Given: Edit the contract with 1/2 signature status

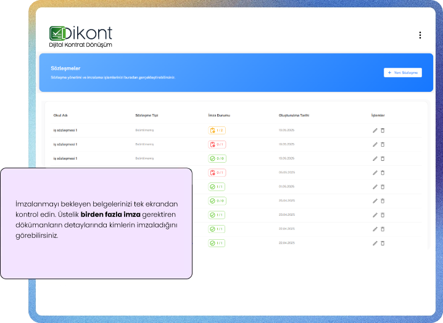Looking at the screenshot, I should point(375,130).
